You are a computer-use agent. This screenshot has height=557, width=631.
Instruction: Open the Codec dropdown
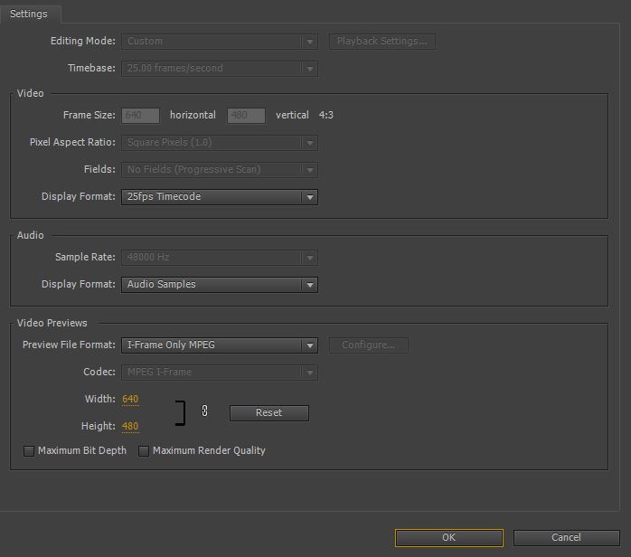point(220,373)
